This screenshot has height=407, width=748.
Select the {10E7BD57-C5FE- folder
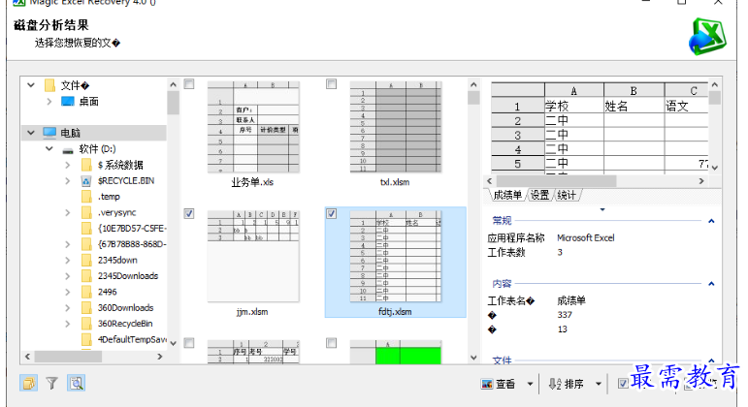132,229
